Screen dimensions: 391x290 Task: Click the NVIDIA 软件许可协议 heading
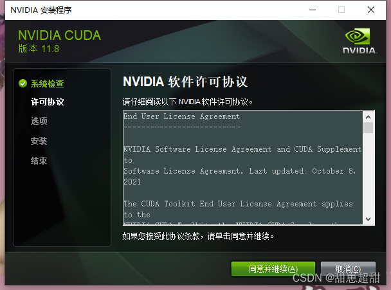coord(185,82)
